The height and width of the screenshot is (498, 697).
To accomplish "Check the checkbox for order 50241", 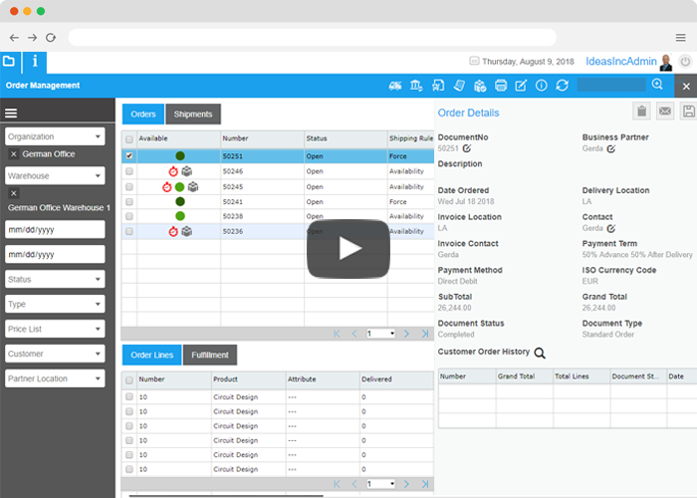I will pos(129,201).
